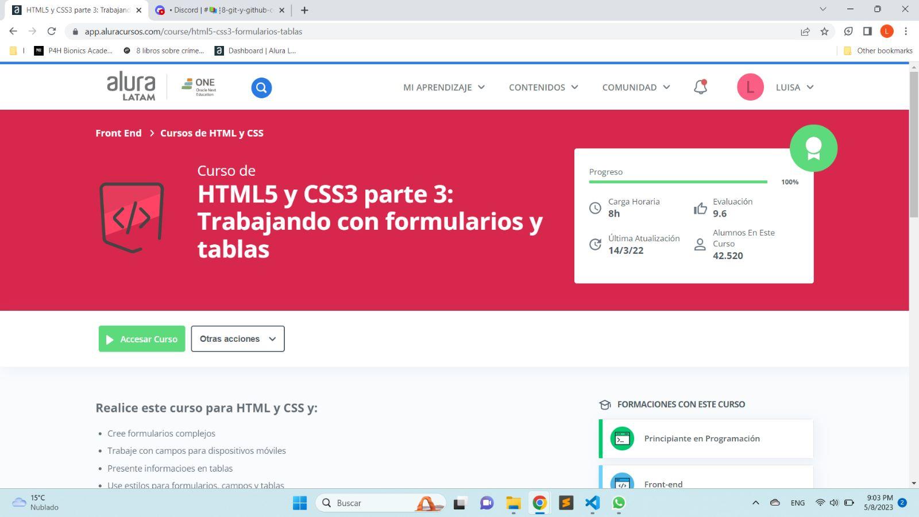Screen dimensions: 919x517
Task: Open the Otras acciones dropdown
Action: tap(238, 339)
